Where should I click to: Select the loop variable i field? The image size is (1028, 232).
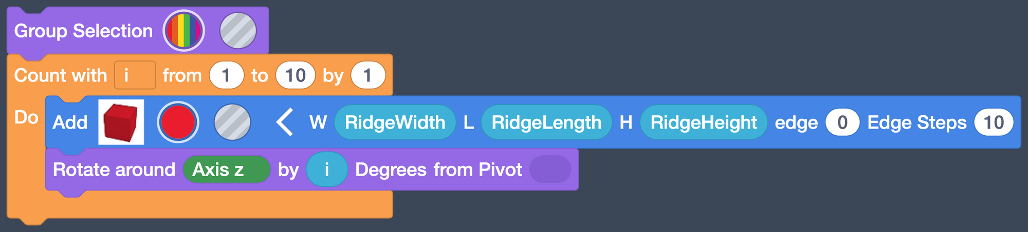coord(135,75)
